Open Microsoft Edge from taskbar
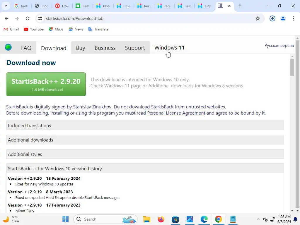 204,219
